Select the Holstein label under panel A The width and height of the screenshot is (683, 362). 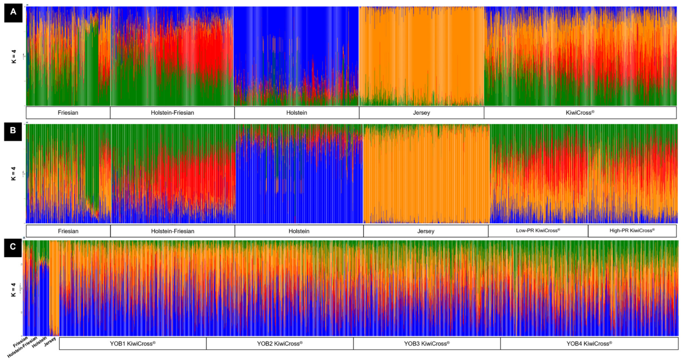(x=297, y=113)
